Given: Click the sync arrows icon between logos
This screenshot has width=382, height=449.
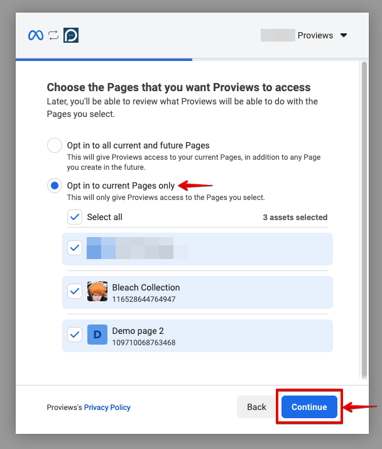Looking at the screenshot, I should (53, 35).
